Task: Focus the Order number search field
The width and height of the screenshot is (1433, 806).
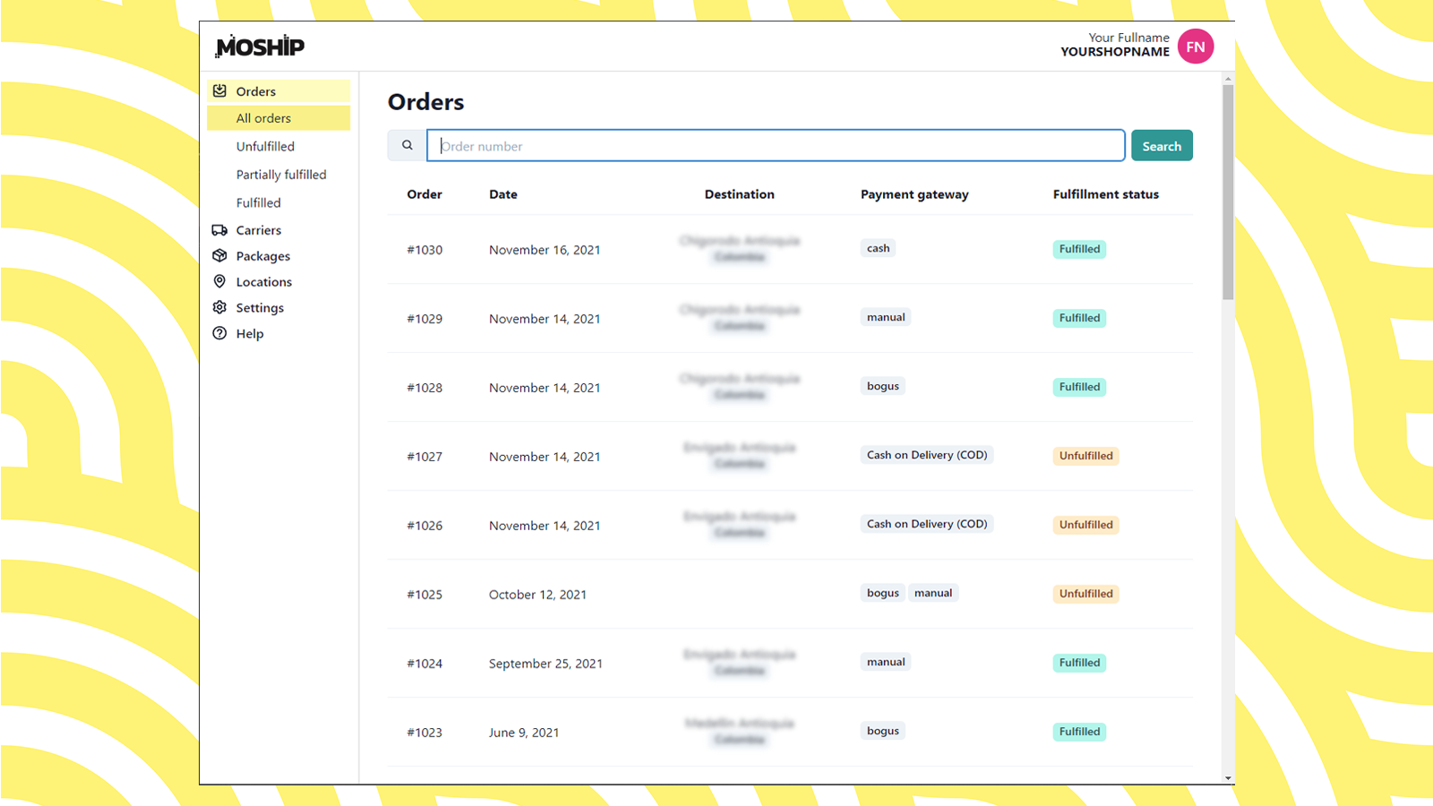Action: coord(776,145)
